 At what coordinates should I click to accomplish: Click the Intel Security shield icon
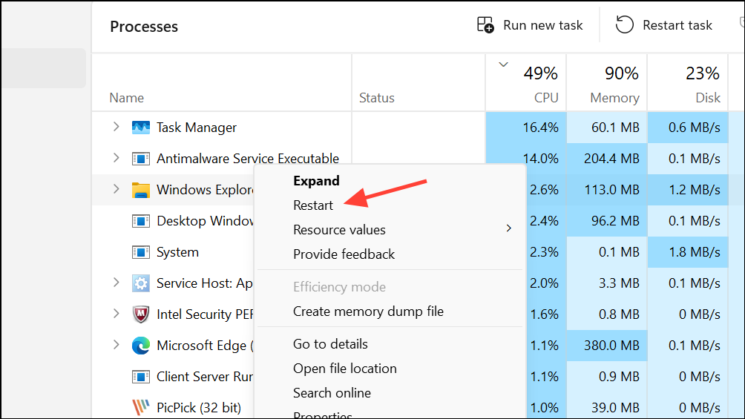pos(141,314)
